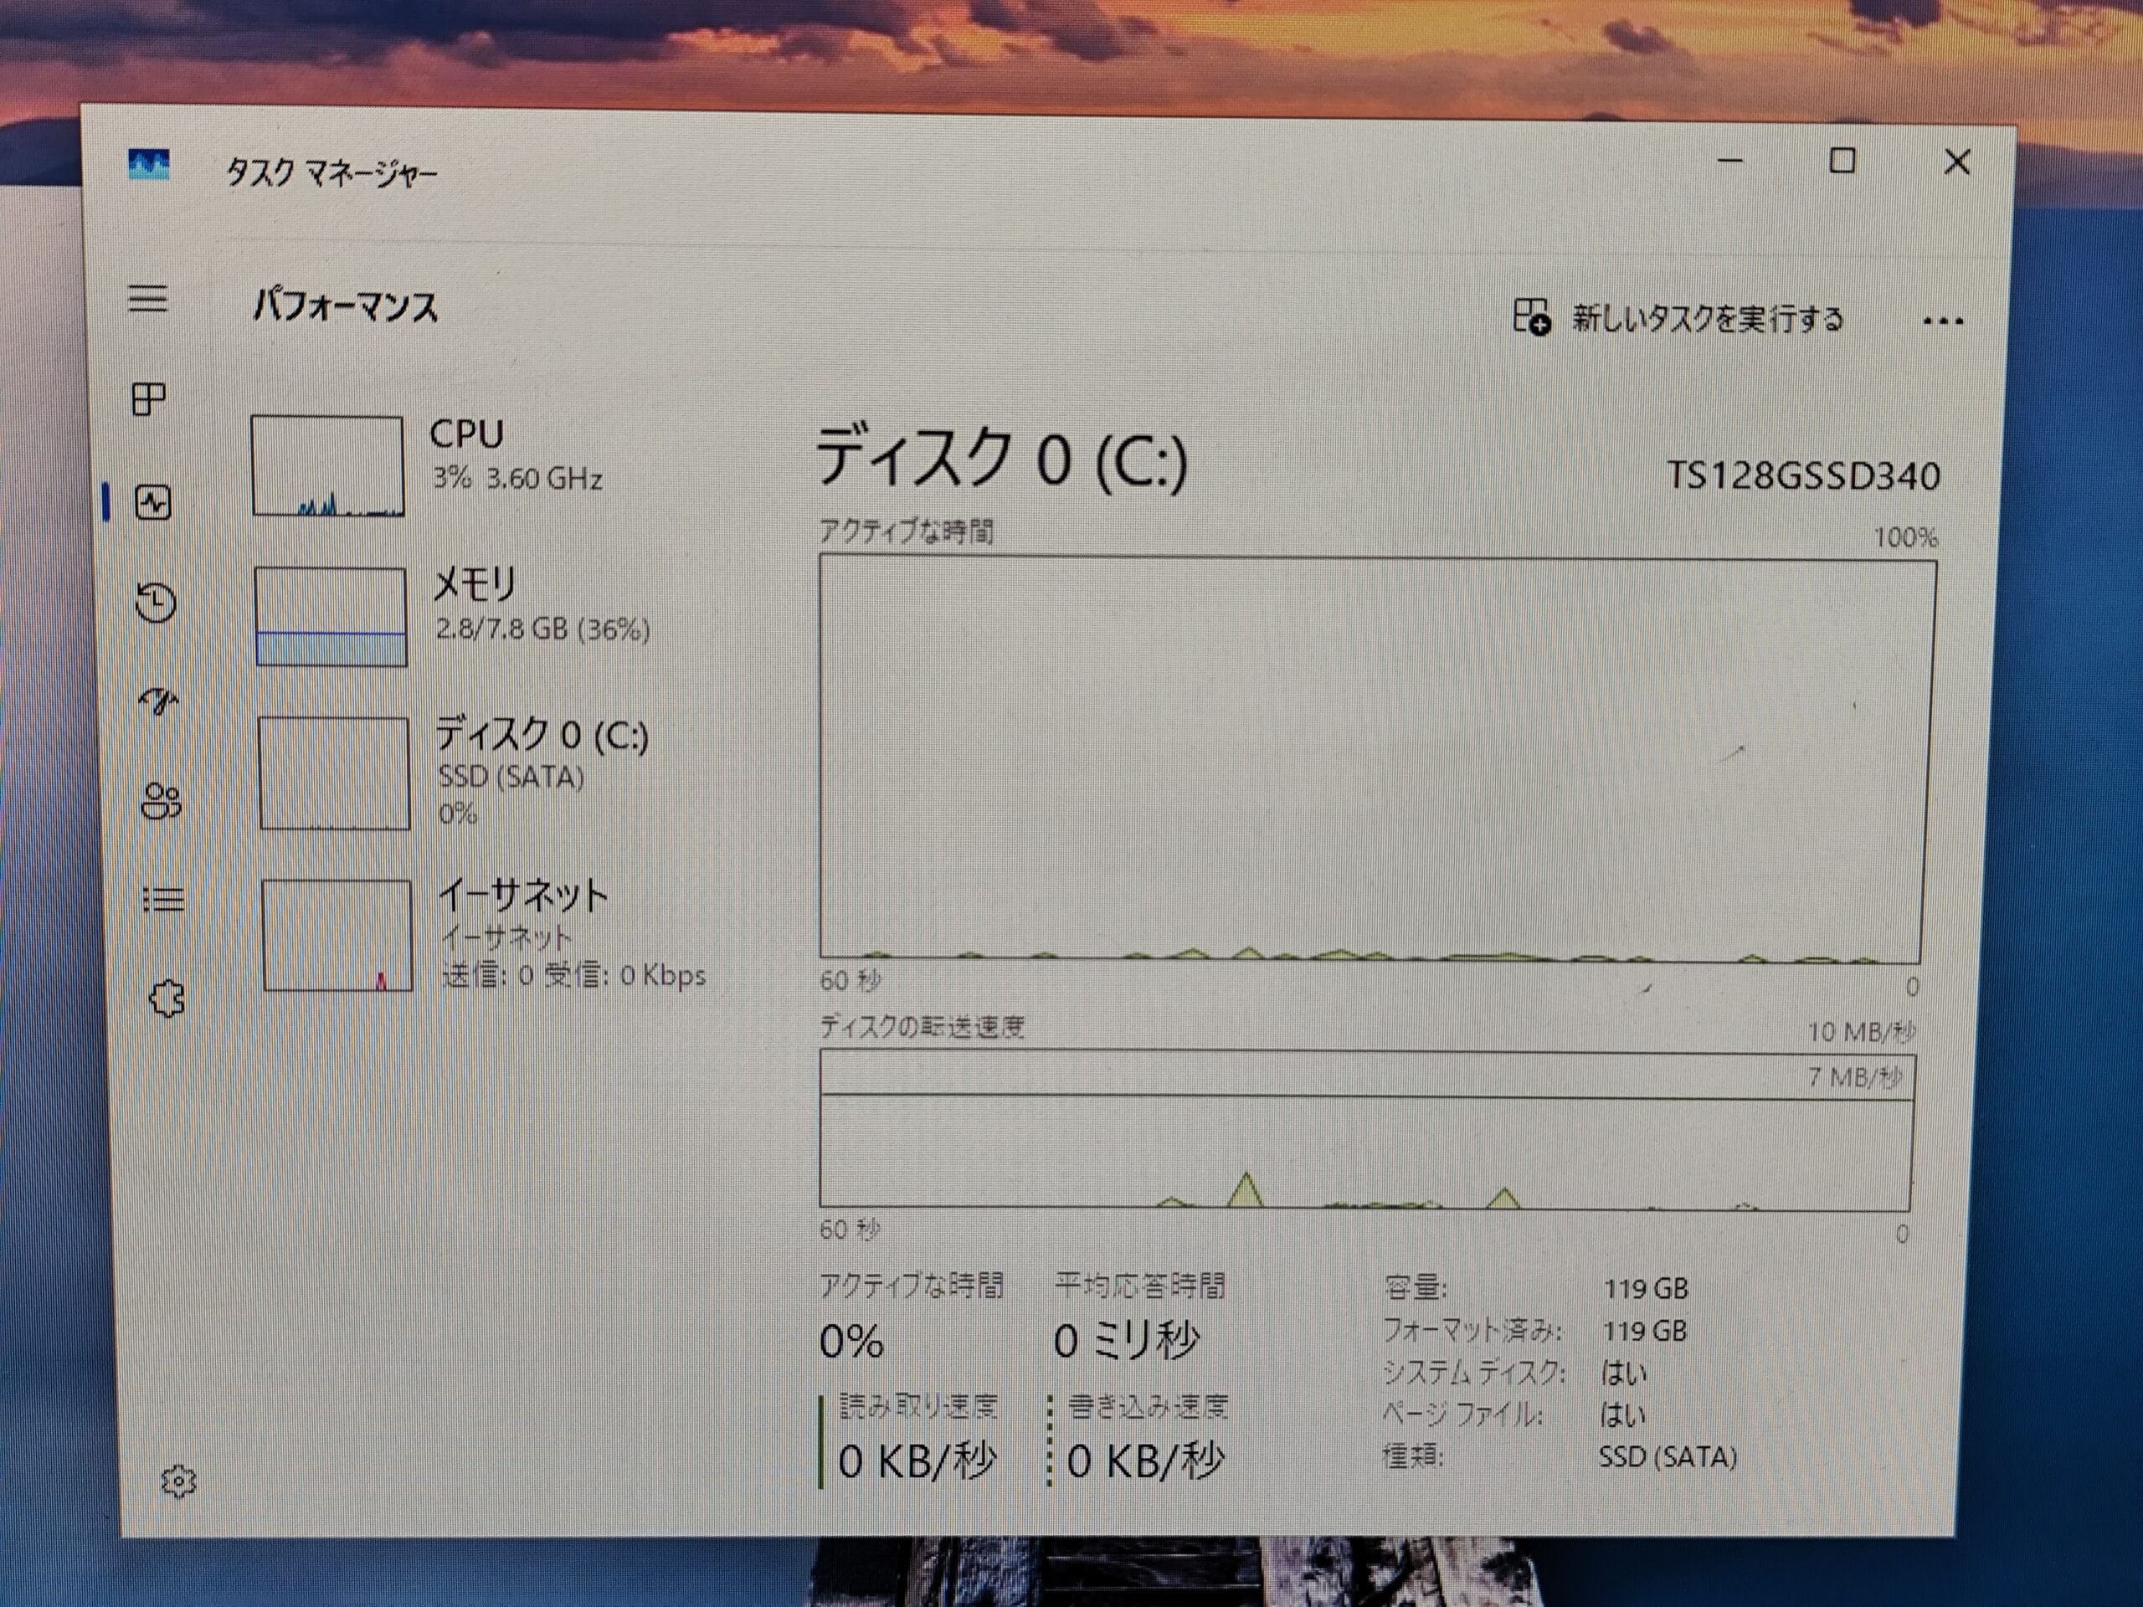Open Task Manager settings gear
This screenshot has height=1607, width=2143.
point(178,1481)
